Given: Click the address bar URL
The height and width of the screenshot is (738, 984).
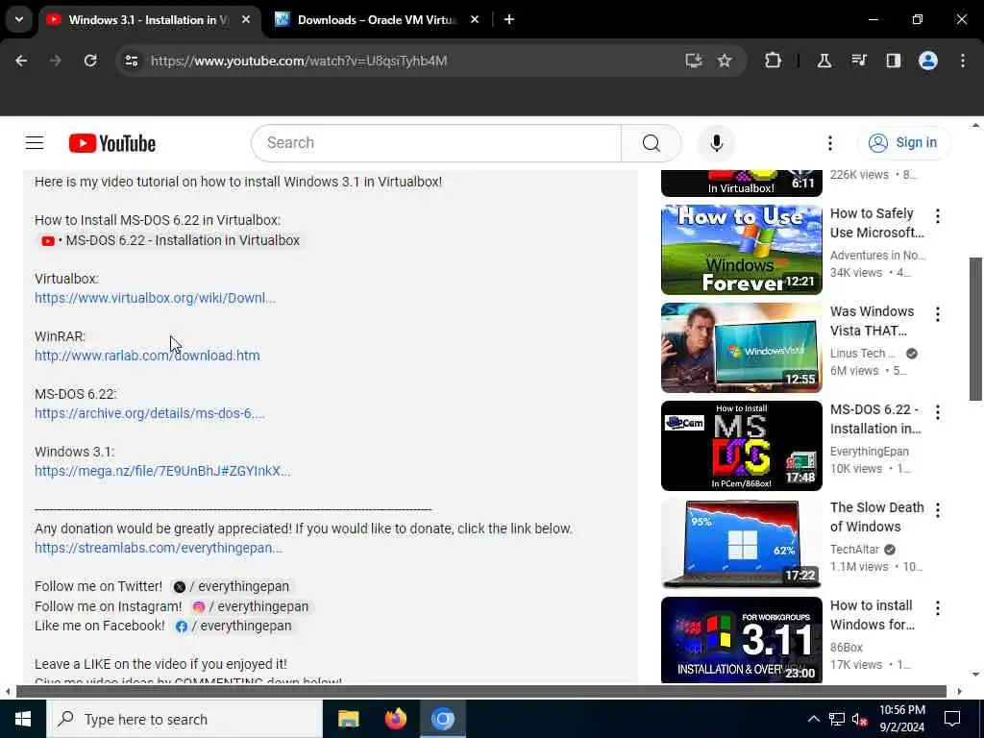Looking at the screenshot, I should pyautogui.click(x=299, y=61).
